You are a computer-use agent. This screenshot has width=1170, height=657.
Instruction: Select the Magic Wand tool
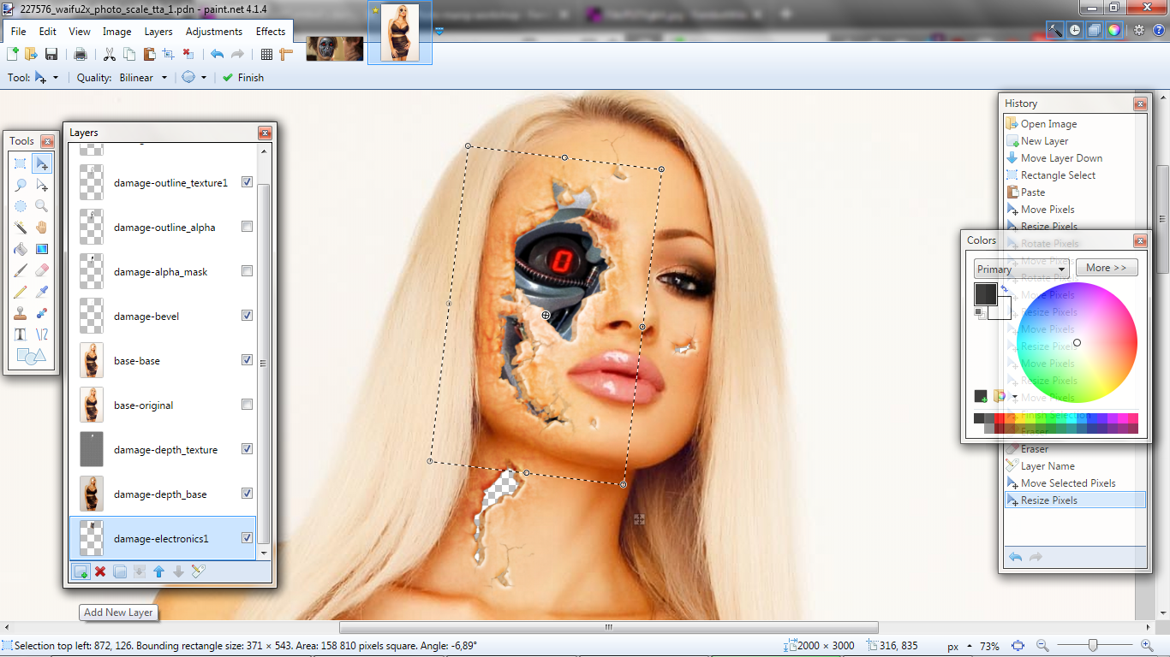(21, 228)
